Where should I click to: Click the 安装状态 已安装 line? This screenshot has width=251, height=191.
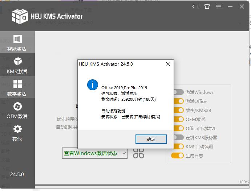(x=131, y=117)
